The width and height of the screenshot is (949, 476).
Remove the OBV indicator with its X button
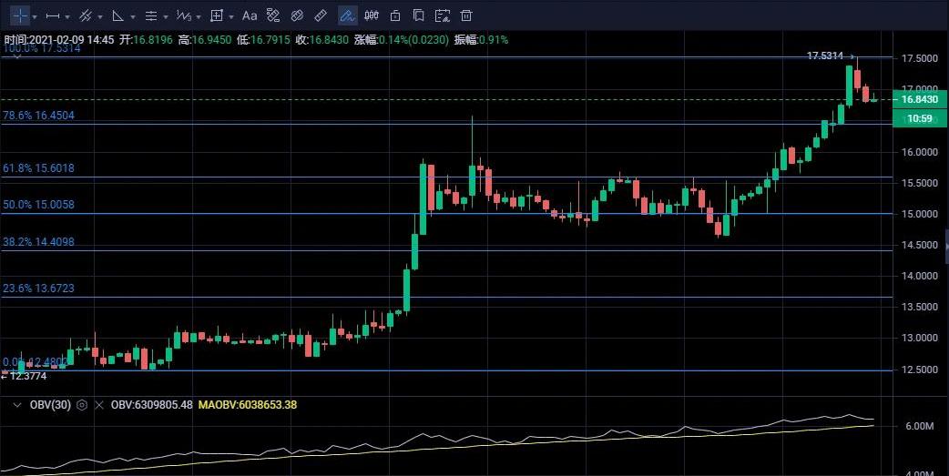coord(98,405)
